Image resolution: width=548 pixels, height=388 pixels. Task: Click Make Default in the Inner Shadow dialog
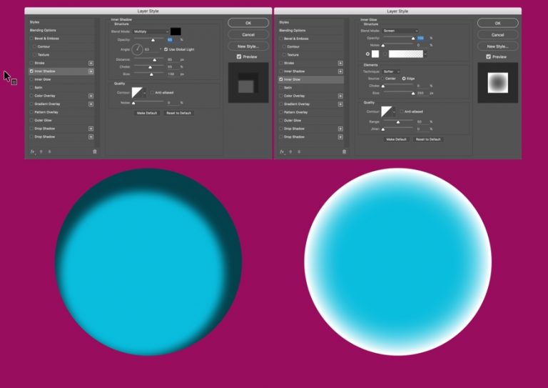coord(147,113)
